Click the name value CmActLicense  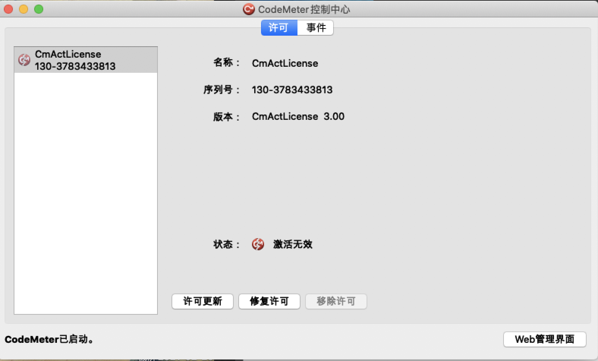coord(285,63)
